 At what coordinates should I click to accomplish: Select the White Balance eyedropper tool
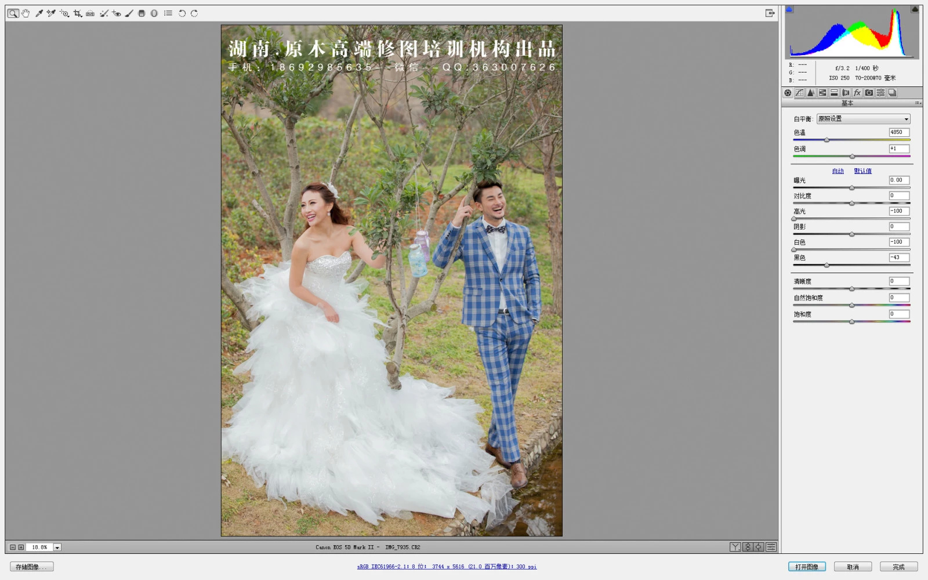[x=39, y=13]
